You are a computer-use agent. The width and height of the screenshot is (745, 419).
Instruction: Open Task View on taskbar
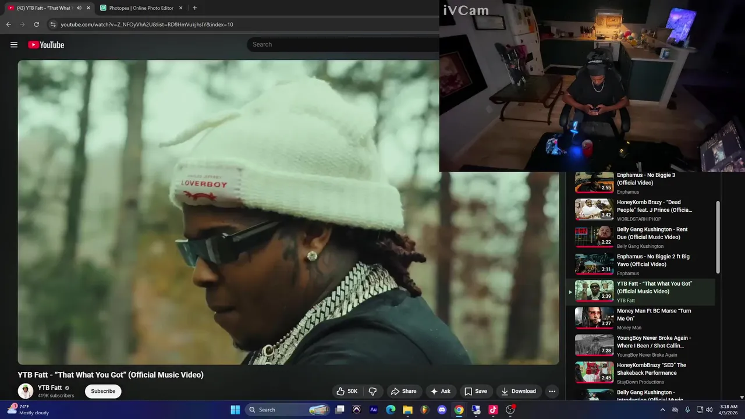pos(340,410)
